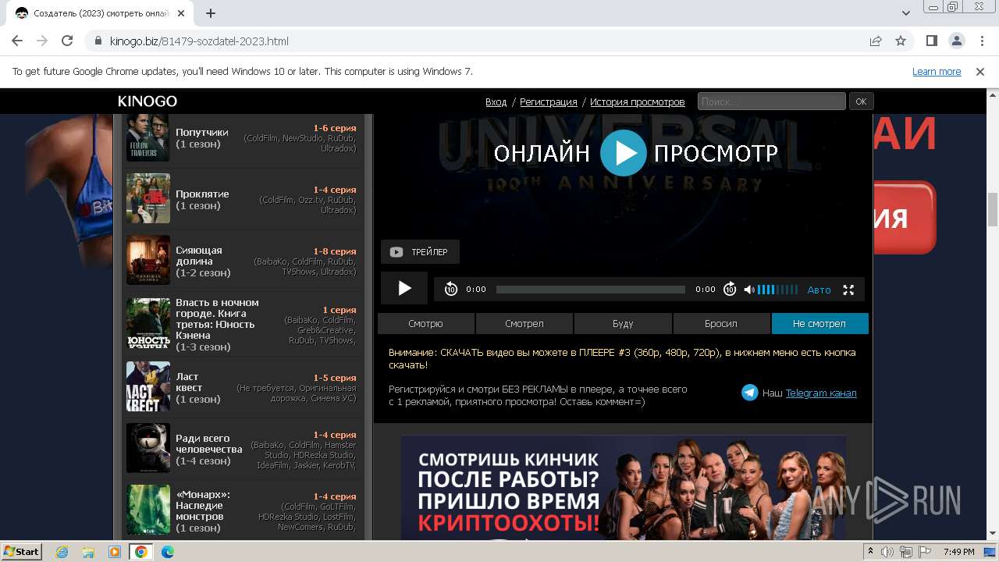The width and height of the screenshot is (999, 562).
Task: Open the Ради всего человечества title
Action: [209, 443]
